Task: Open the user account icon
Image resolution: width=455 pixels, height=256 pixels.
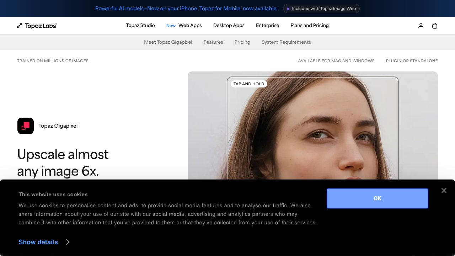Action: [x=421, y=26]
